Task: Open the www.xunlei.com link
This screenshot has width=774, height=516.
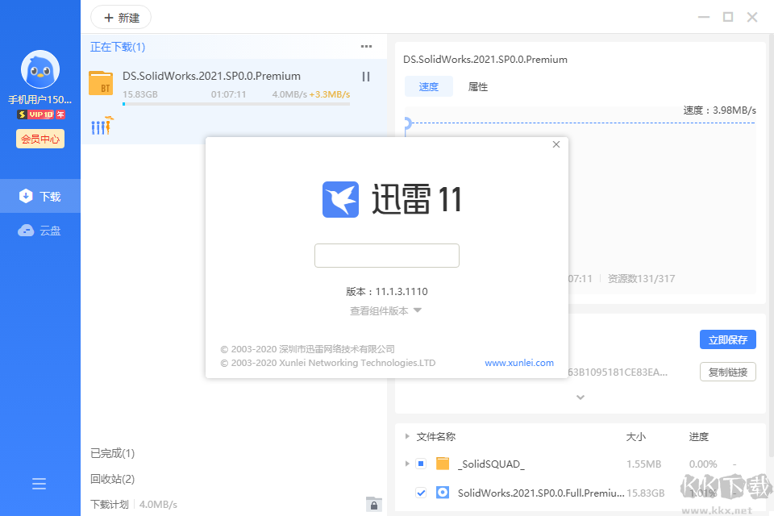Action: 519,363
